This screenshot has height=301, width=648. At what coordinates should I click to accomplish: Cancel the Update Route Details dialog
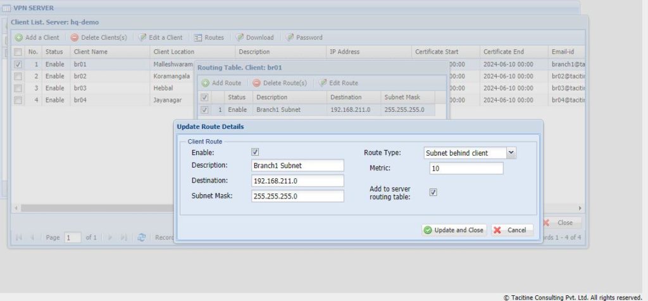point(511,230)
